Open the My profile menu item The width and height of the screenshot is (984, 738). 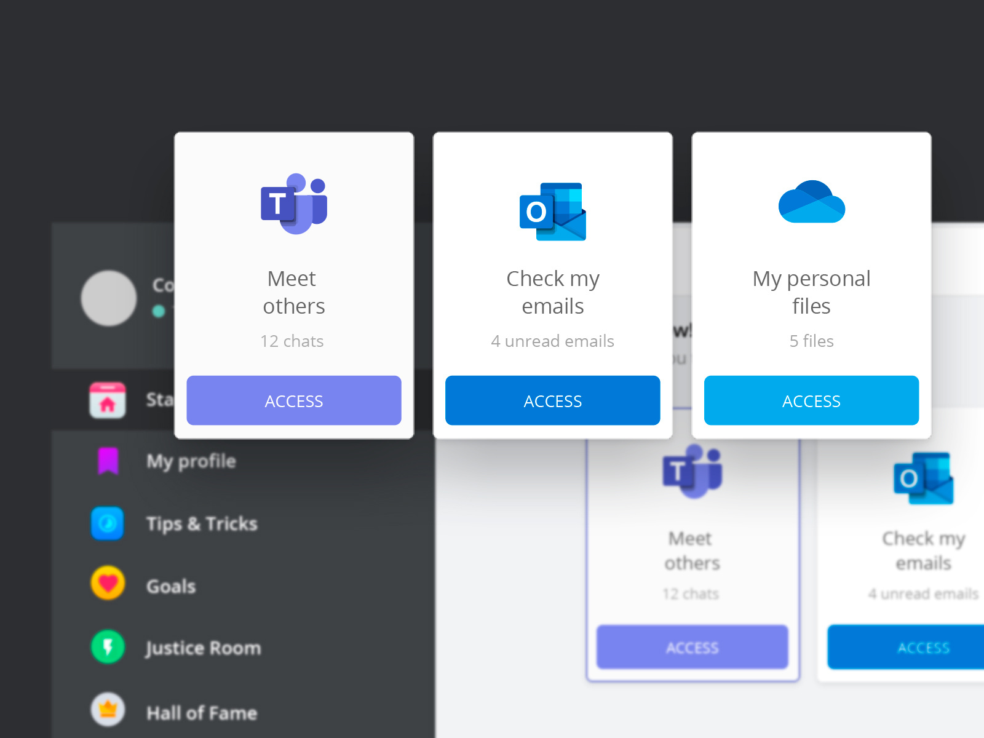click(x=191, y=461)
